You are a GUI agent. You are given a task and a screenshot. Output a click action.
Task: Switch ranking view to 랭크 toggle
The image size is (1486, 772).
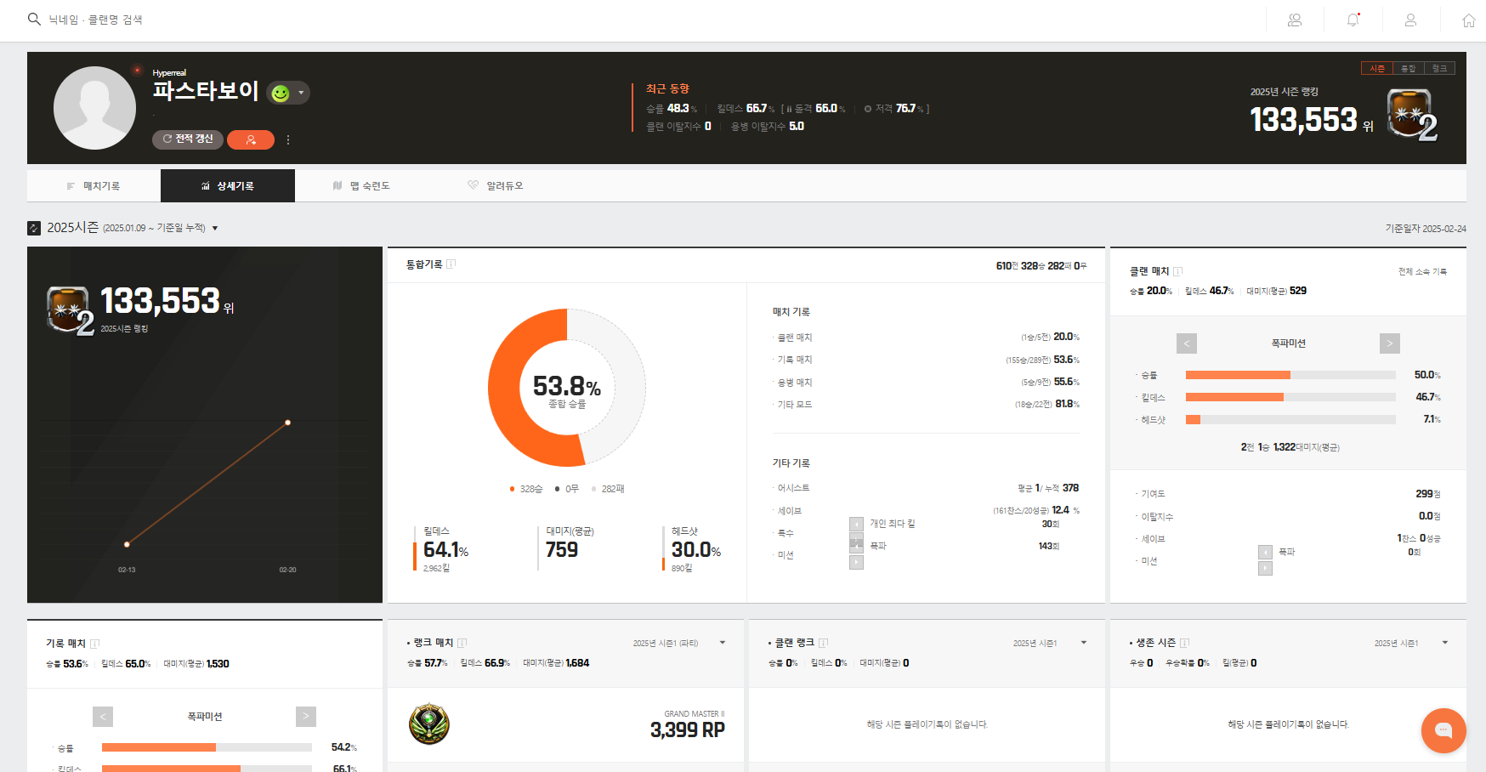click(x=1439, y=68)
